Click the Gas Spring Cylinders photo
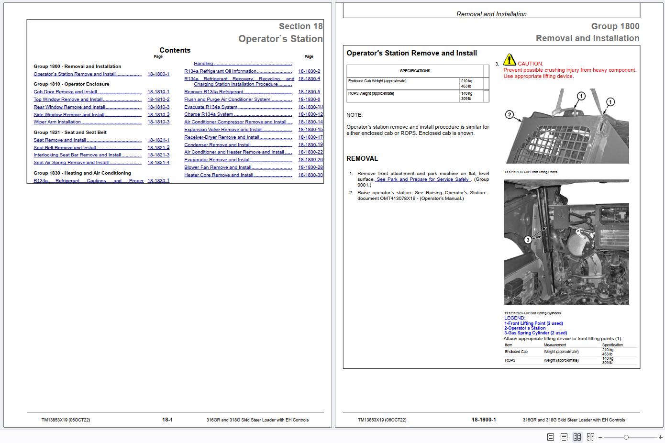The height and width of the screenshot is (443, 665). (x=566, y=242)
